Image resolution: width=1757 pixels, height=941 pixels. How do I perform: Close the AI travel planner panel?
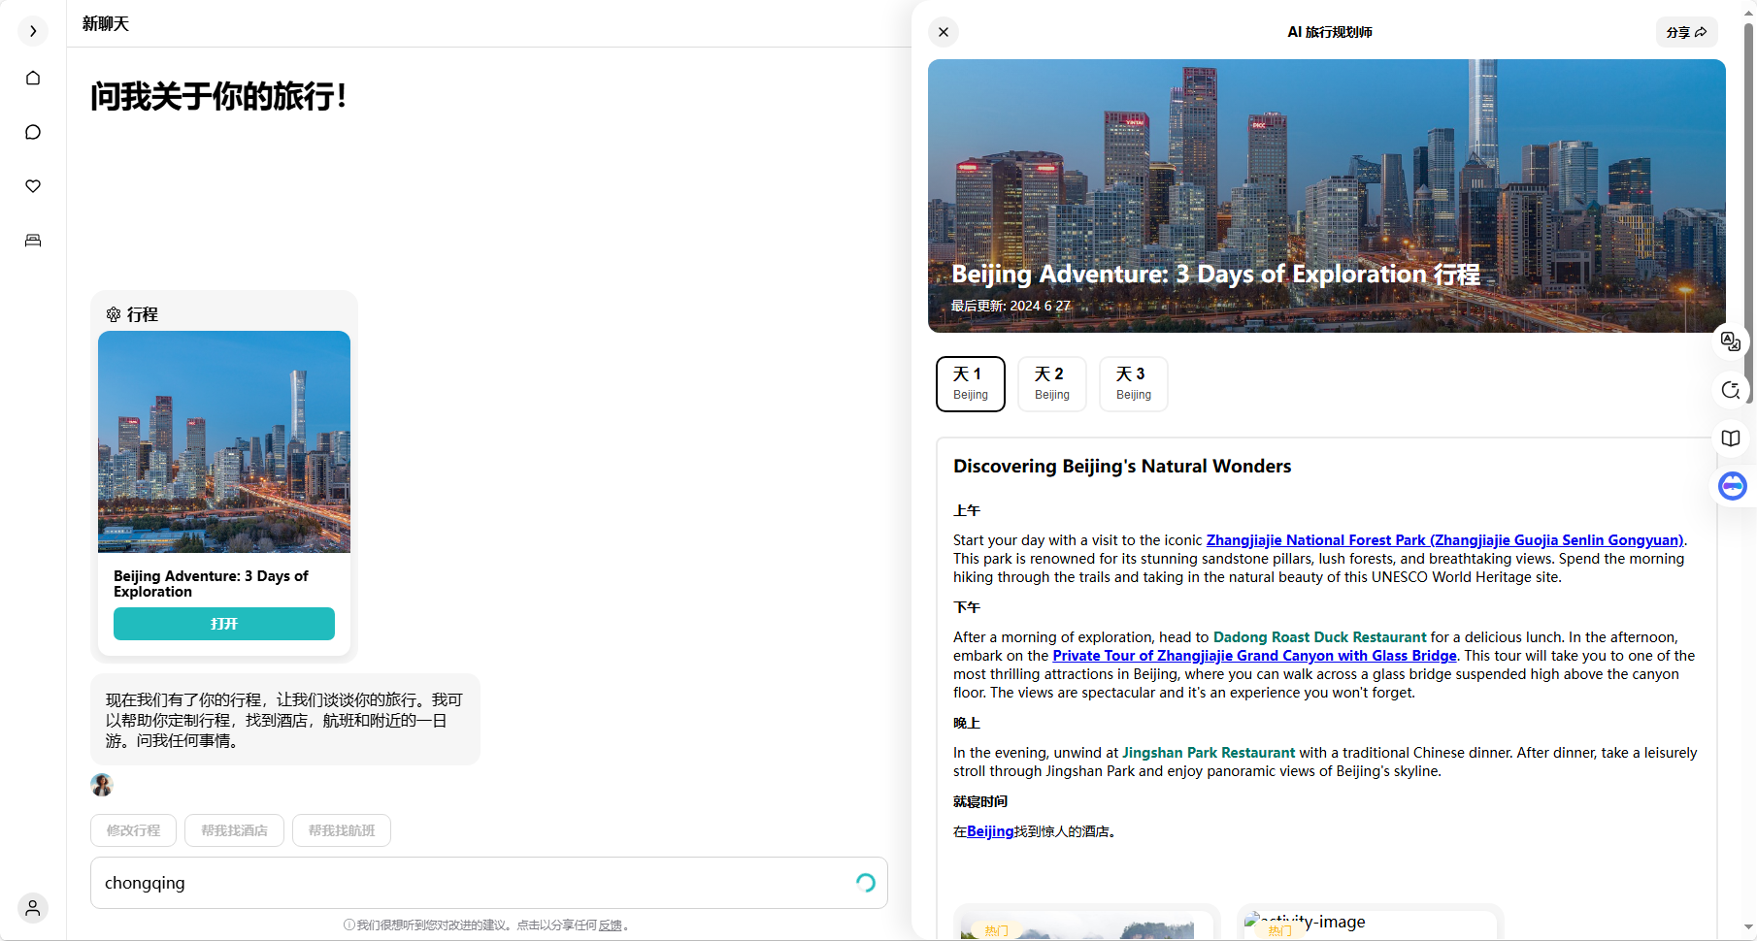click(944, 32)
